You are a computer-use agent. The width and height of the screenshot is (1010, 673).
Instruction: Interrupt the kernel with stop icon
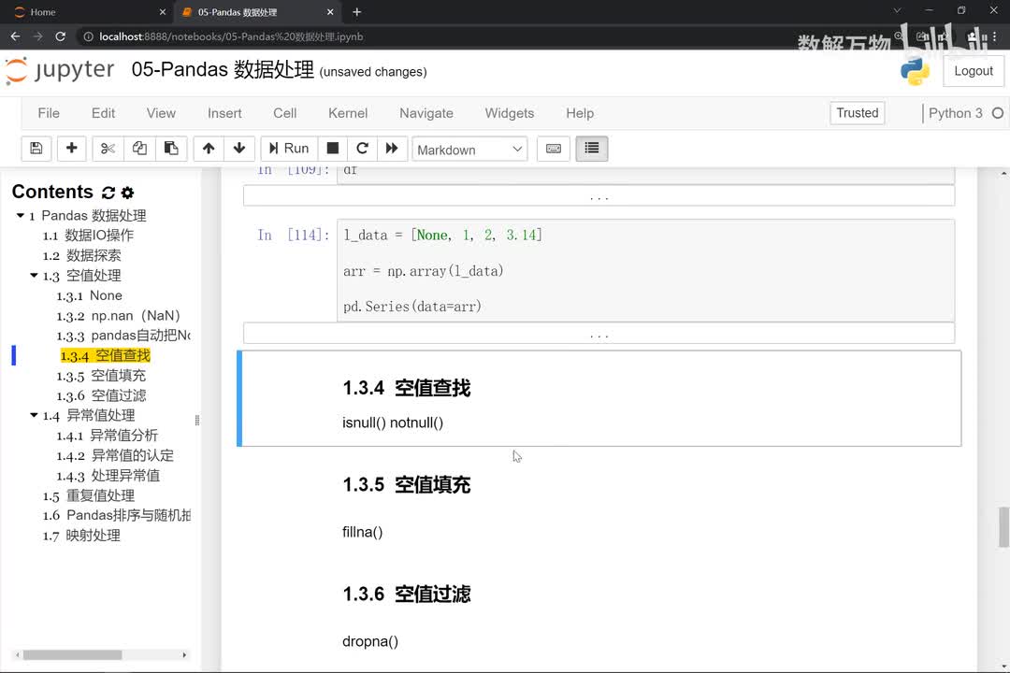[332, 149]
